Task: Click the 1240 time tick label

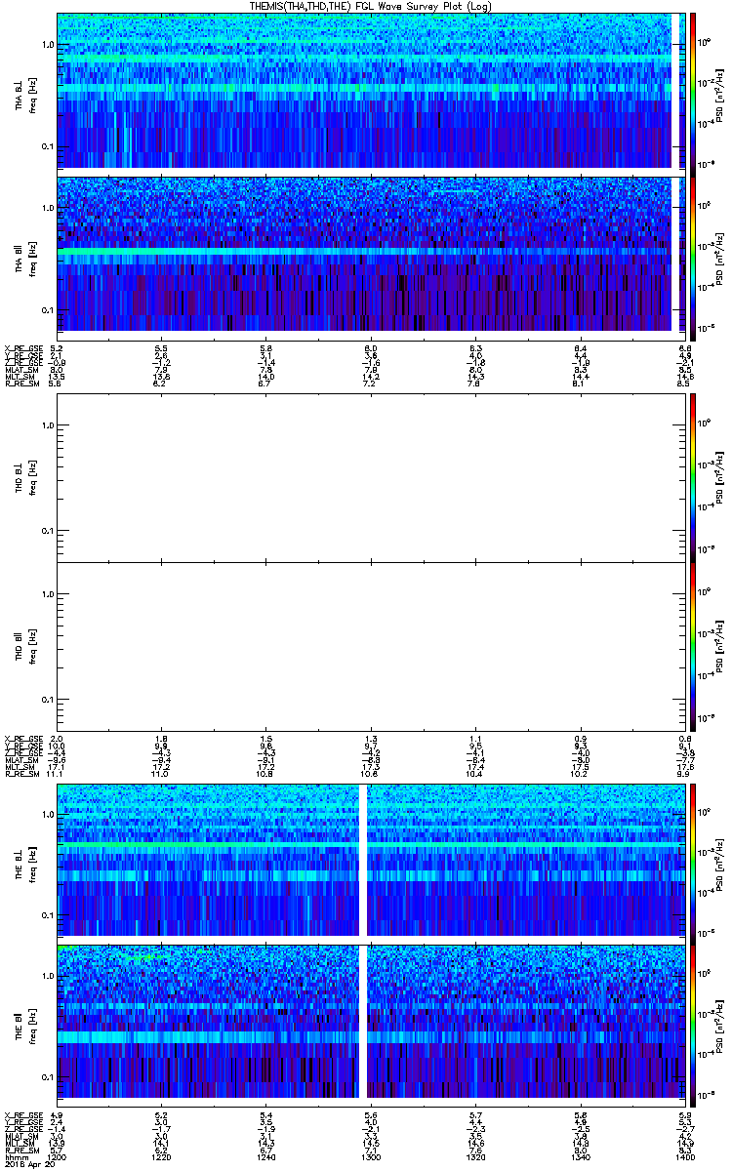Action: coord(265,1155)
